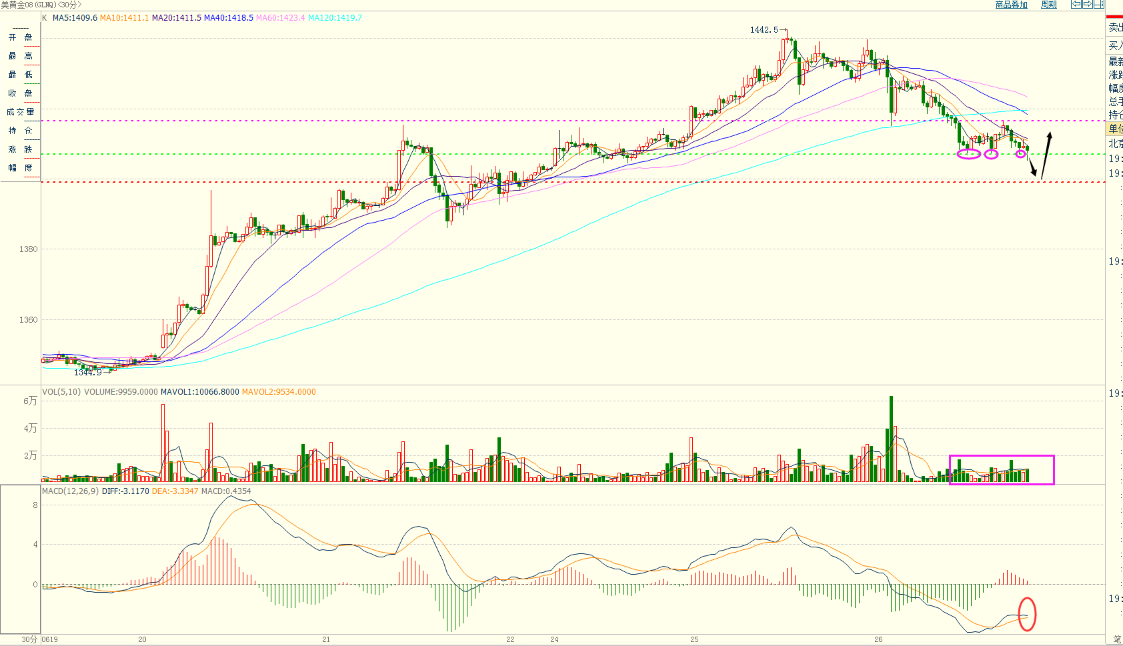Click the K chart type label
The height and width of the screenshot is (646, 1123).
click(x=45, y=18)
